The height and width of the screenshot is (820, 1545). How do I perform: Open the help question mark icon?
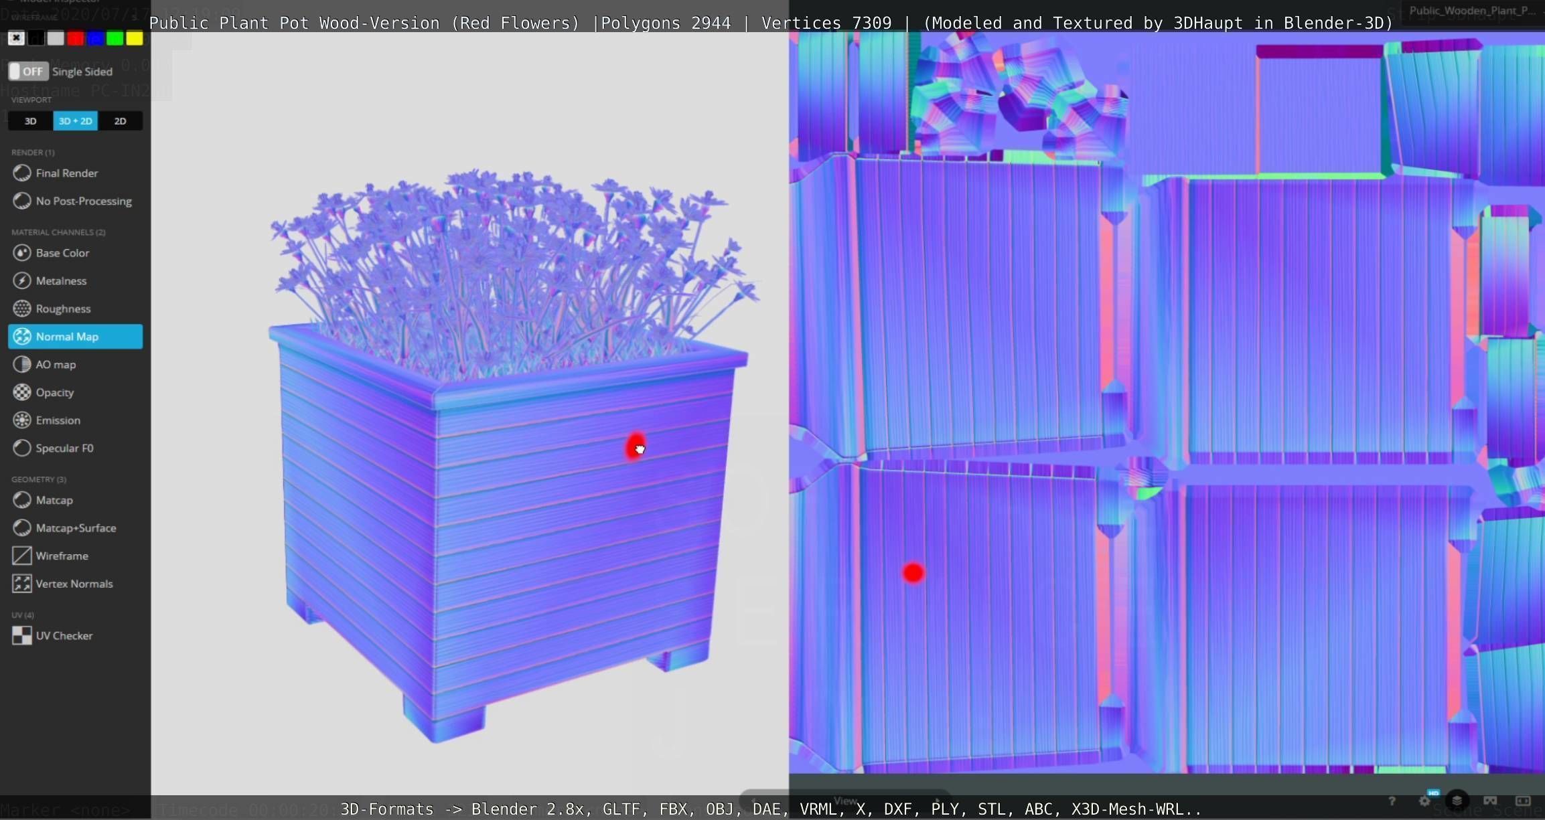[x=1392, y=801]
